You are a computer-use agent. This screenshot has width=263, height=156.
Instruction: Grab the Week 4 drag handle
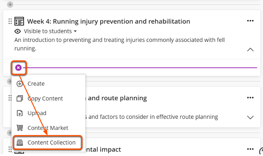pos(10,21)
